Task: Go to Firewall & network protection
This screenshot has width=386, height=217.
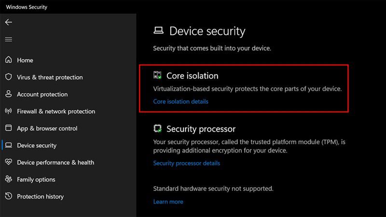Action: (x=56, y=111)
